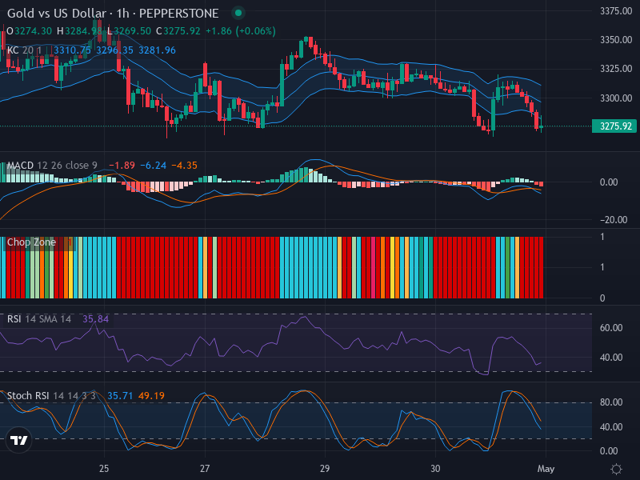Screen dimensions: 640x480
Task: Click the change value +1.86 (+0.06%)
Action: [x=241, y=31]
